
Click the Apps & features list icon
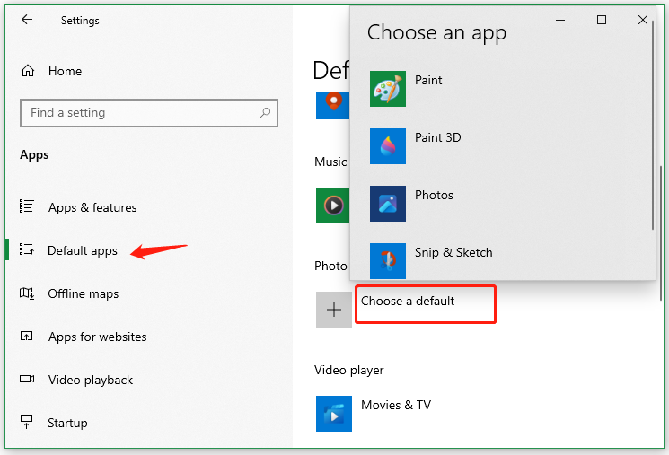pyautogui.click(x=26, y=206)
